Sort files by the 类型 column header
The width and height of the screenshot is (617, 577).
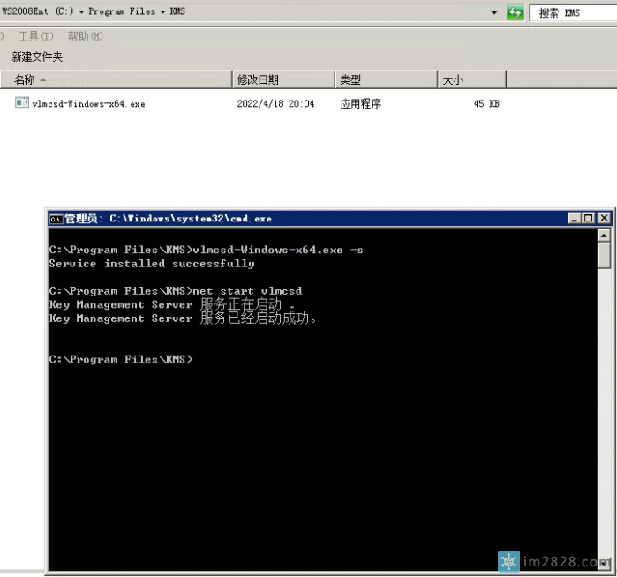coord(387,79)
